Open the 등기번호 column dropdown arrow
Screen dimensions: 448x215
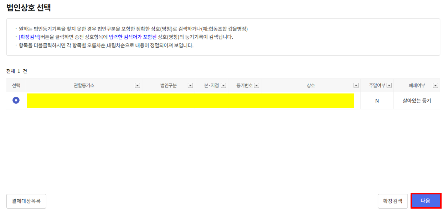coord(257,86)
